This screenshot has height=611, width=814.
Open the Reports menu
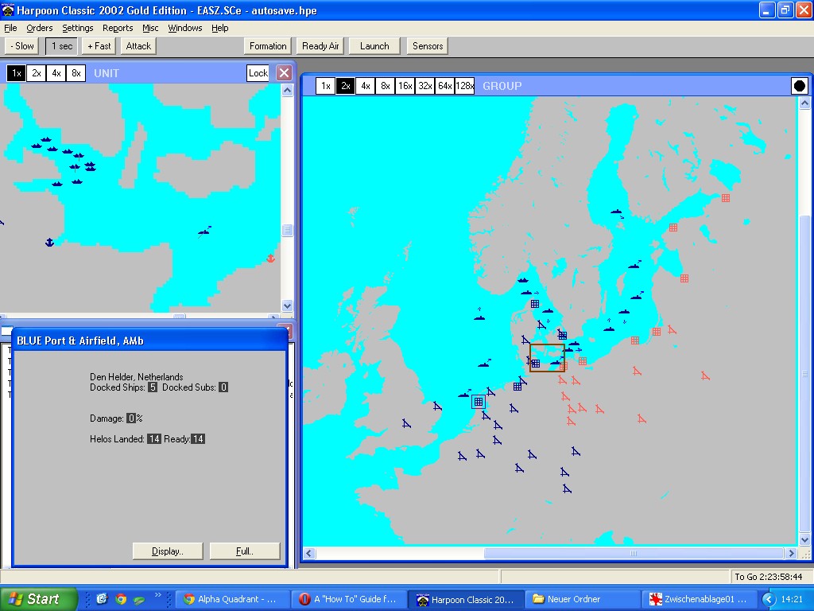pyautogui.click(x=118, y=28)
